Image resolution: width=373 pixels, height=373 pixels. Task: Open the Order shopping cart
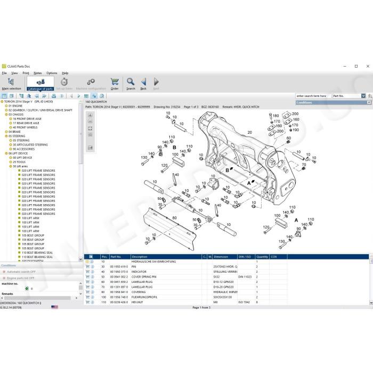point(115,84)
